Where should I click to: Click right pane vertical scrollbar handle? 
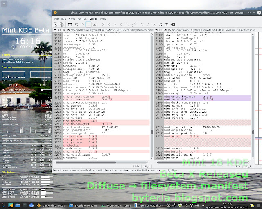tap(253, 132)
